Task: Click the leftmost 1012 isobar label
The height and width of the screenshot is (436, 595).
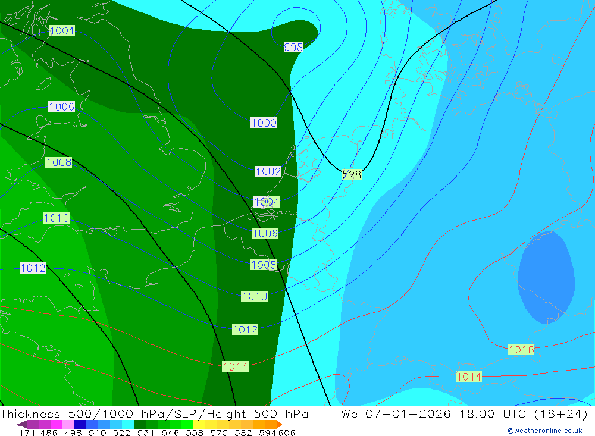Action: pos(33,268)
